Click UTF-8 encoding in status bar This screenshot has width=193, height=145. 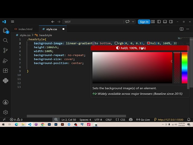[98, 120]
